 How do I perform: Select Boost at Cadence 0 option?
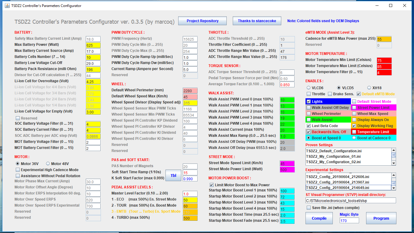coord(354,138)
